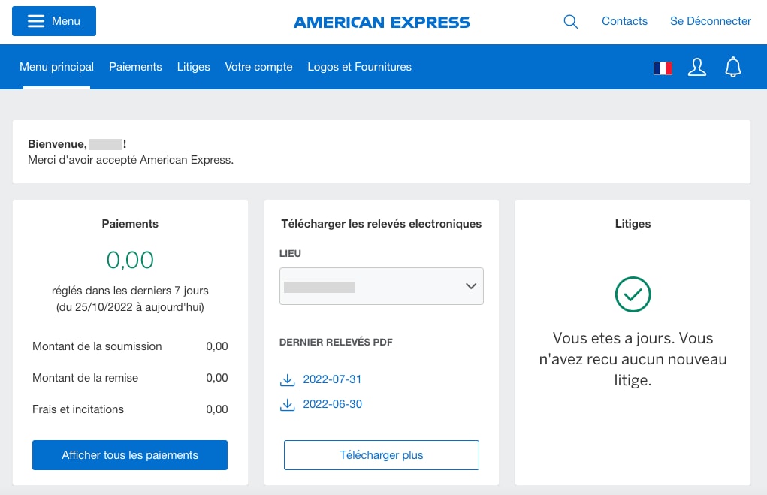Viewport: 767px width, 495px height.
Task: Click the Télécharger plus button
Action: coord(381,455)
